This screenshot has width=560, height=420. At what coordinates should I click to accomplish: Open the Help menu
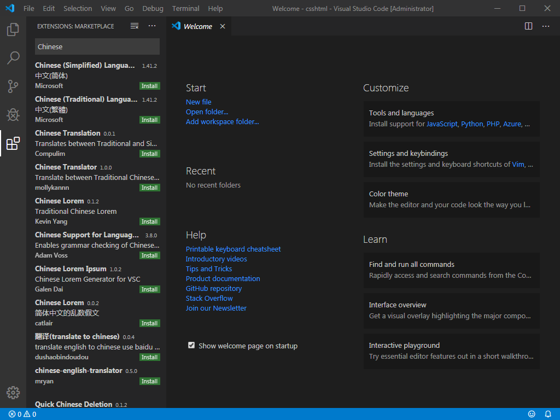click(215, 8)
